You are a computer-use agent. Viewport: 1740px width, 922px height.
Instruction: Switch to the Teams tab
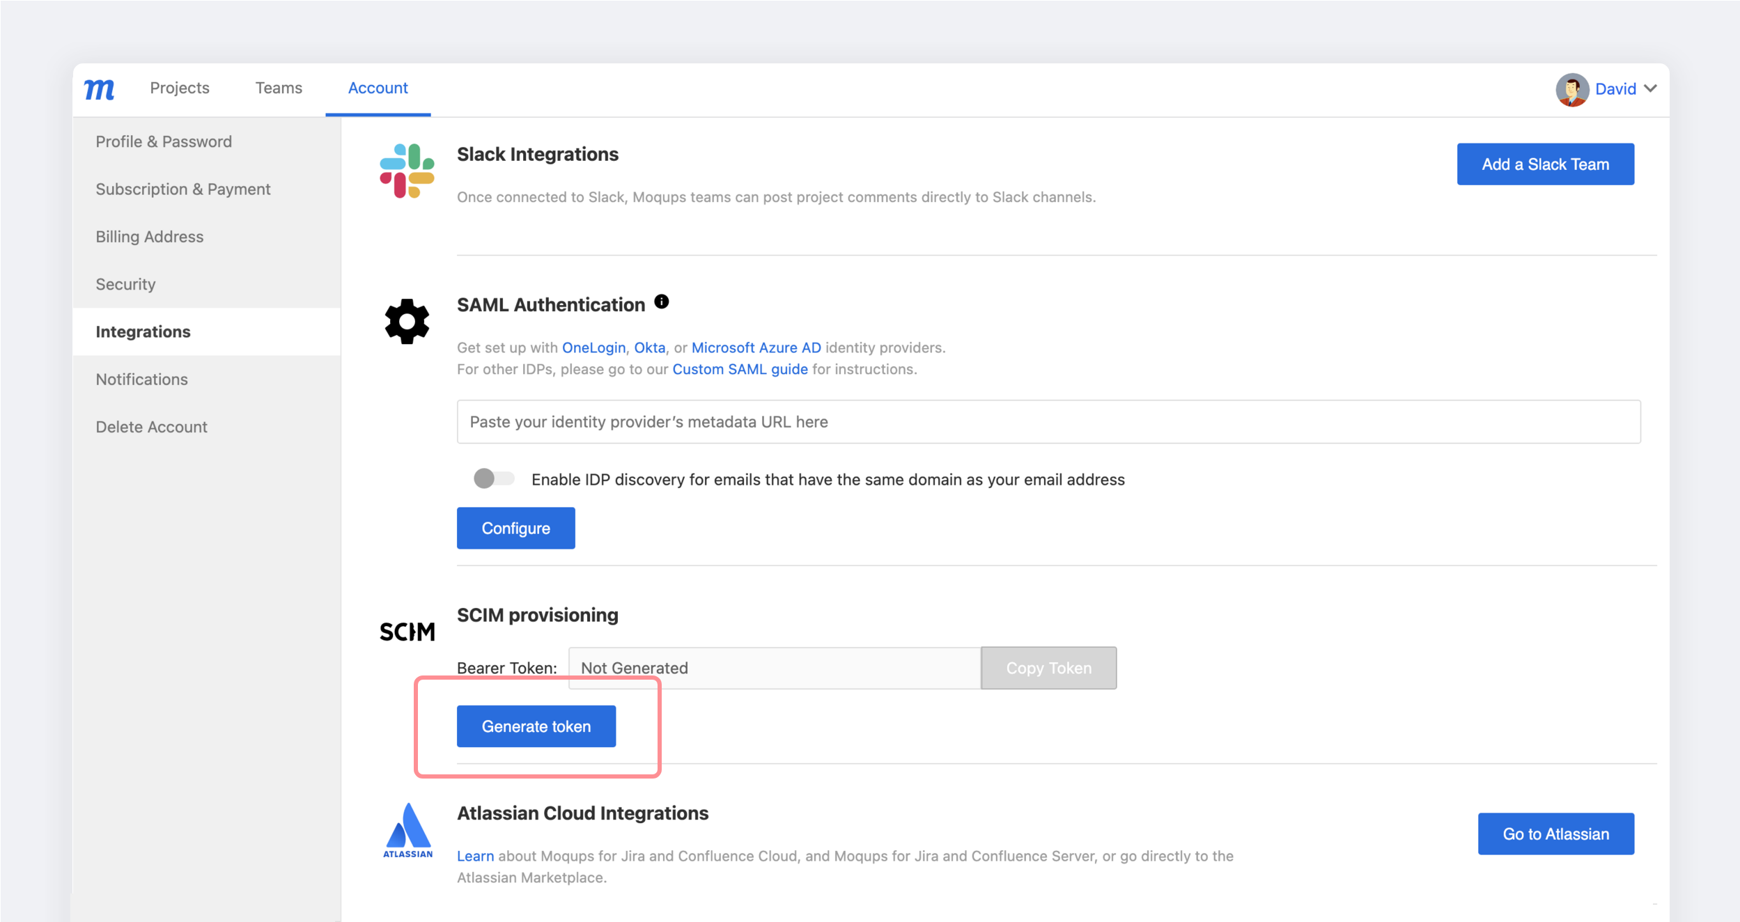[279, 88]
